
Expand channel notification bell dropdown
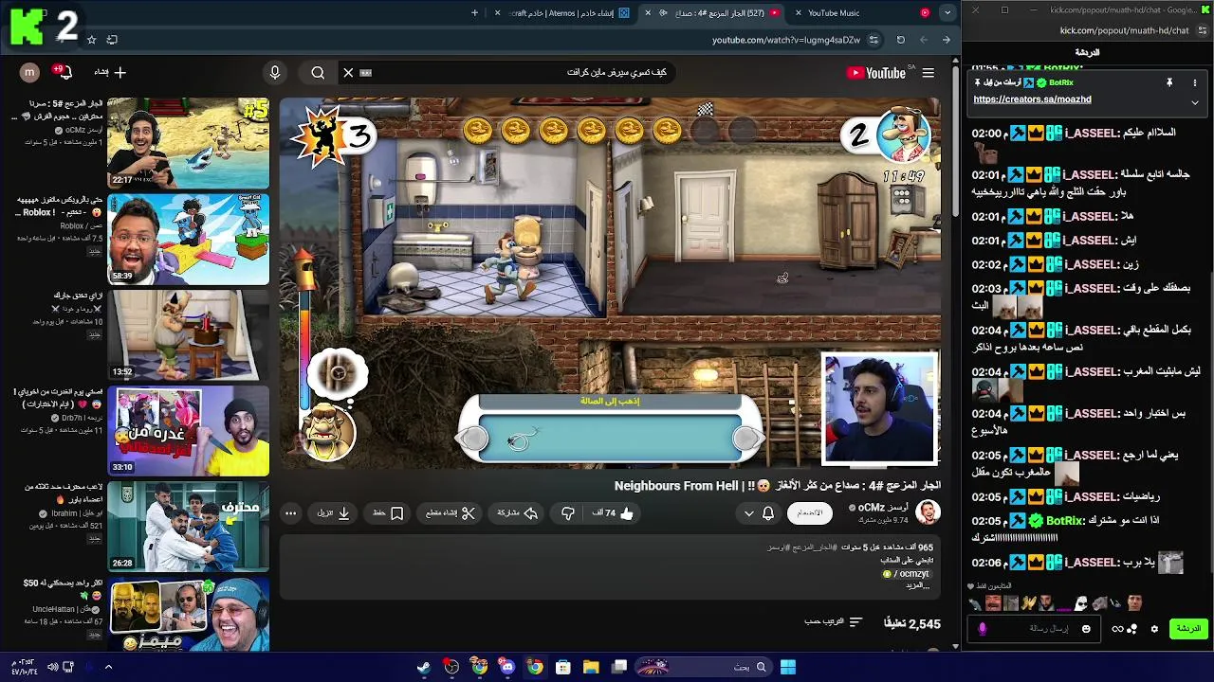tap(759, 513)
